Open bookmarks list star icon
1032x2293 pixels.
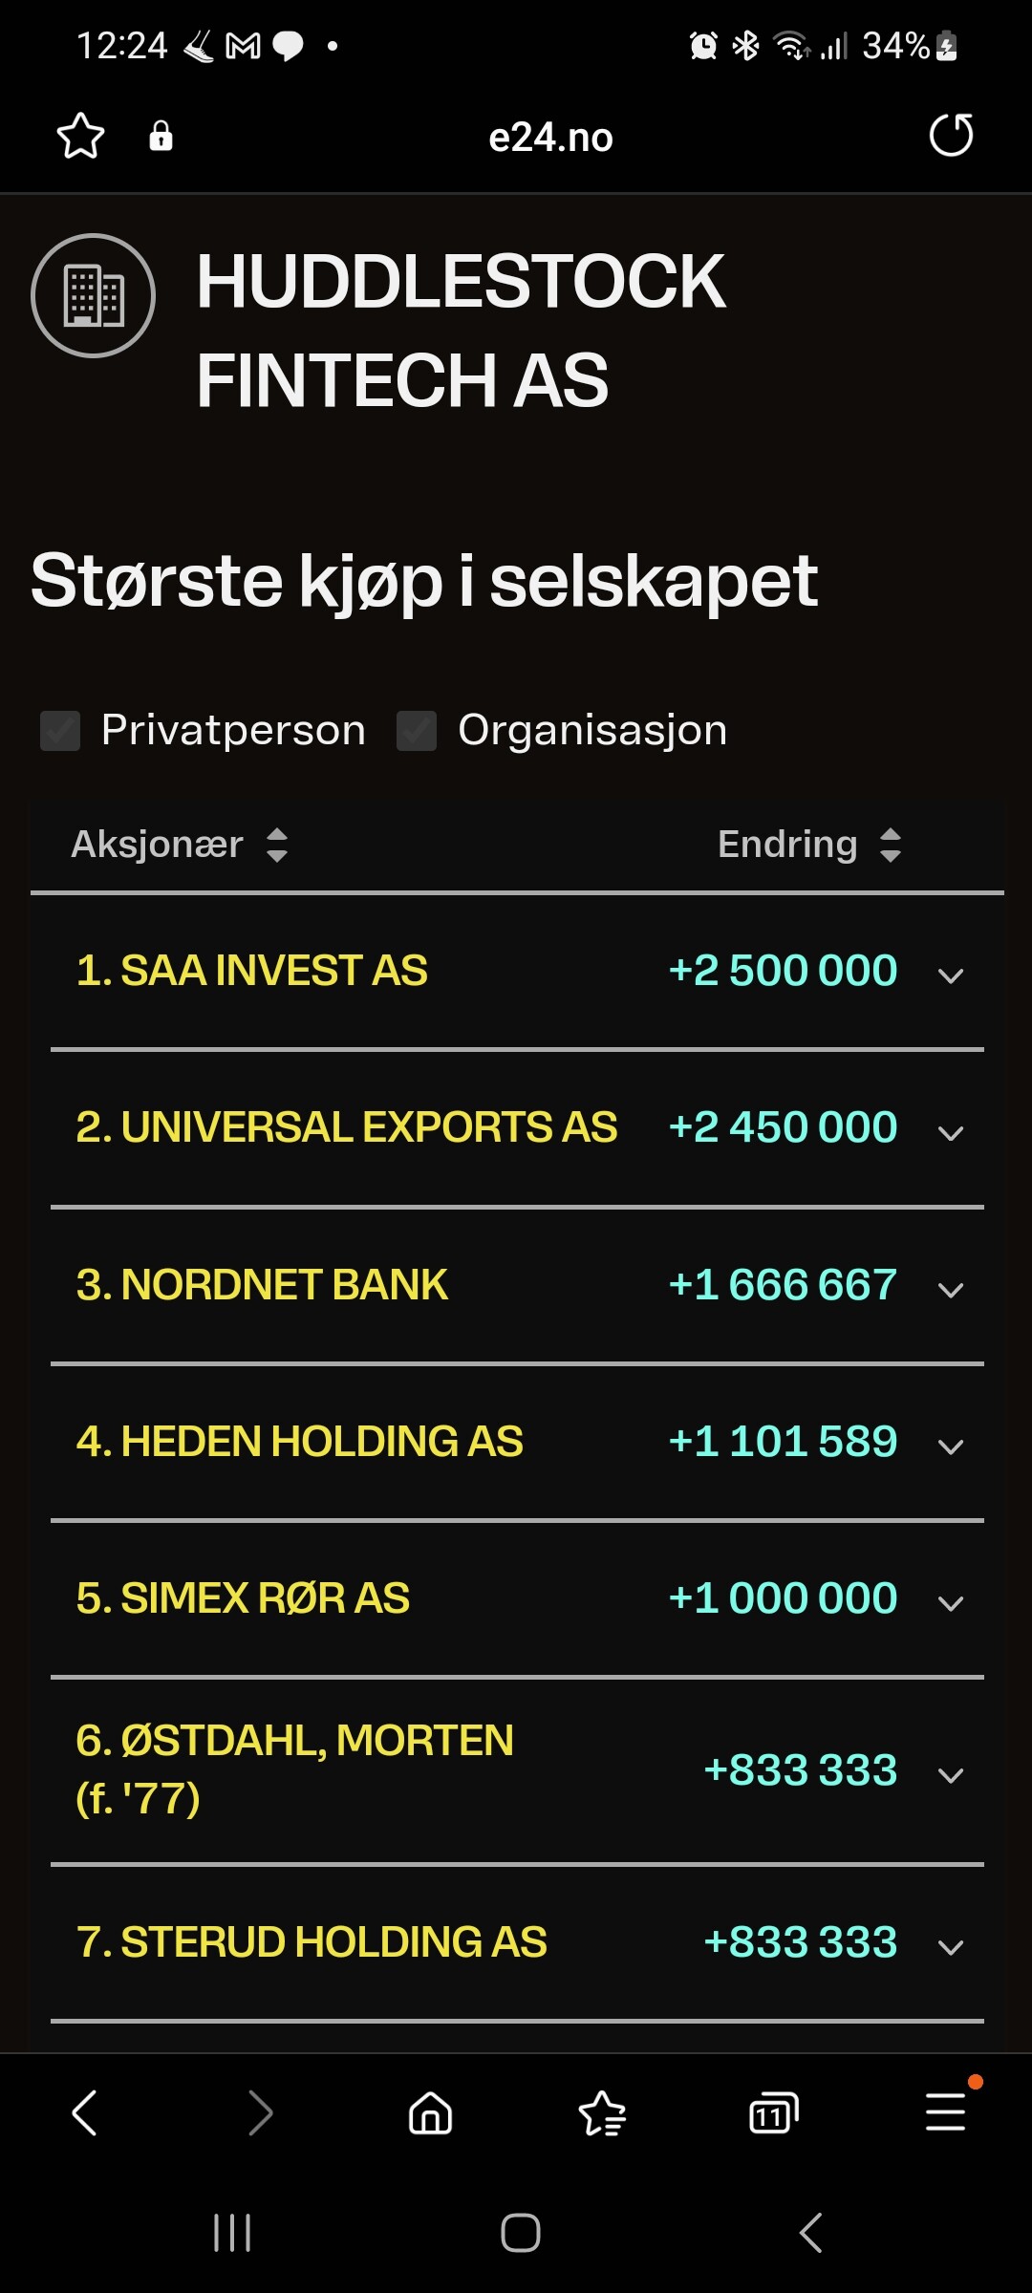click(602, 2112)
